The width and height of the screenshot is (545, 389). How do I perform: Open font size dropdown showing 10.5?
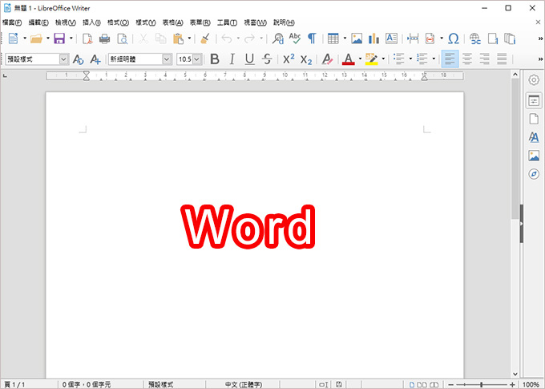(196, 59)
